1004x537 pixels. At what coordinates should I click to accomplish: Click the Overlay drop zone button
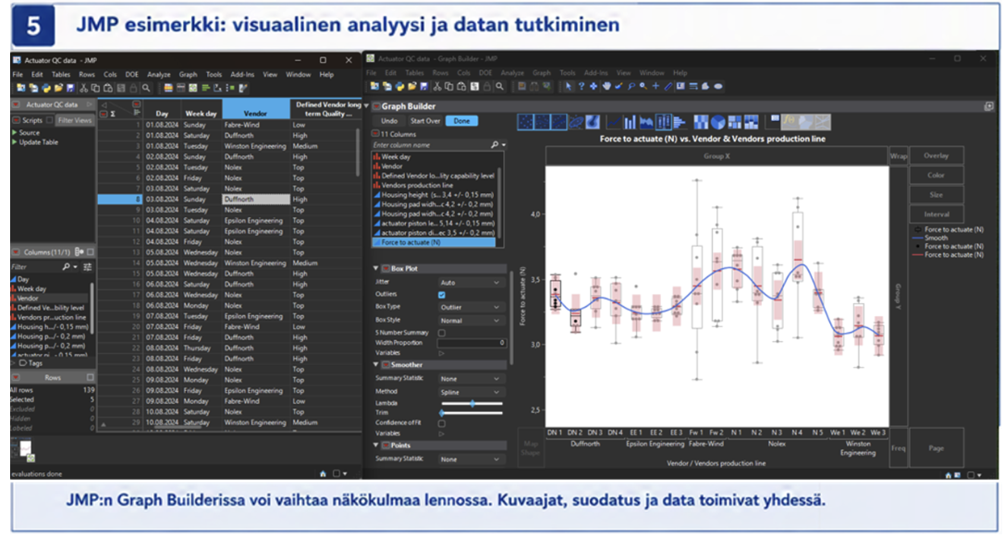[x=937, y=155]
